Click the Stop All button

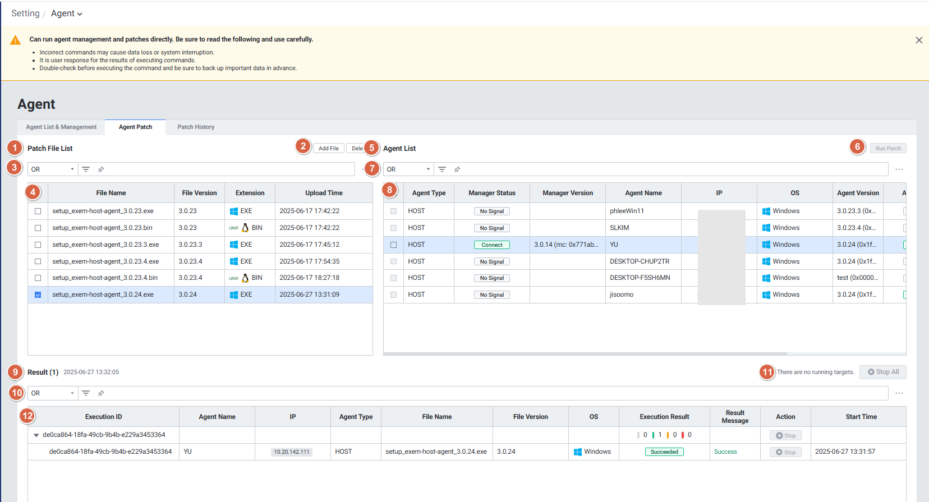tap(883, 372)
